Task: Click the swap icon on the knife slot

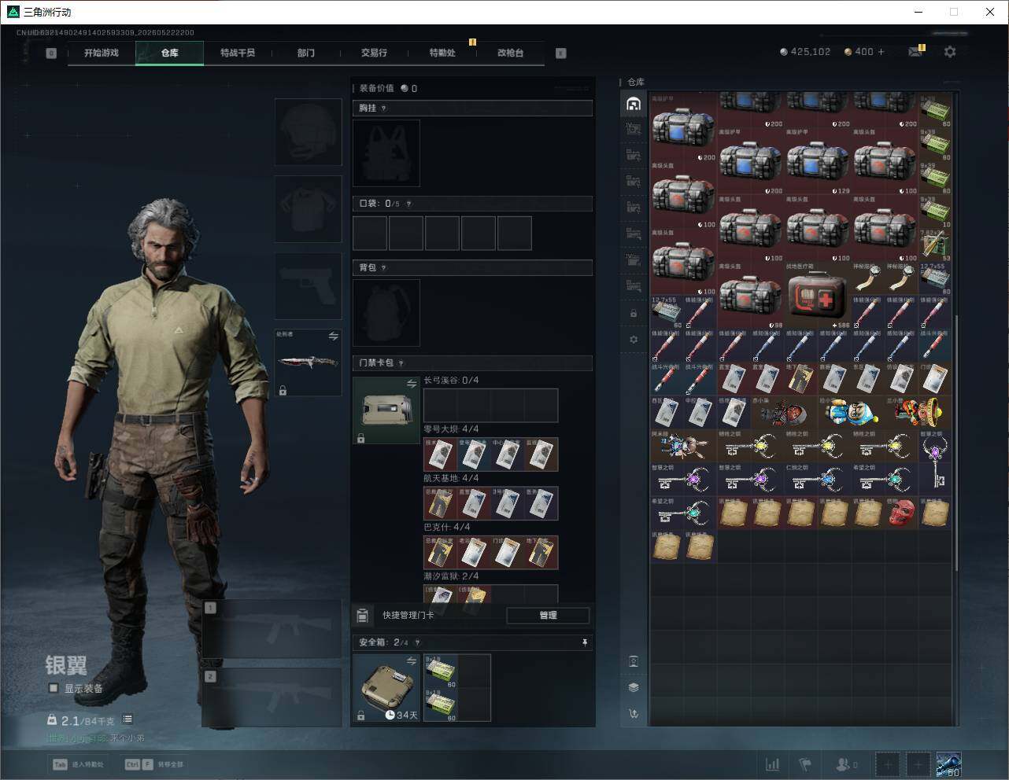Action: (333, 337)
